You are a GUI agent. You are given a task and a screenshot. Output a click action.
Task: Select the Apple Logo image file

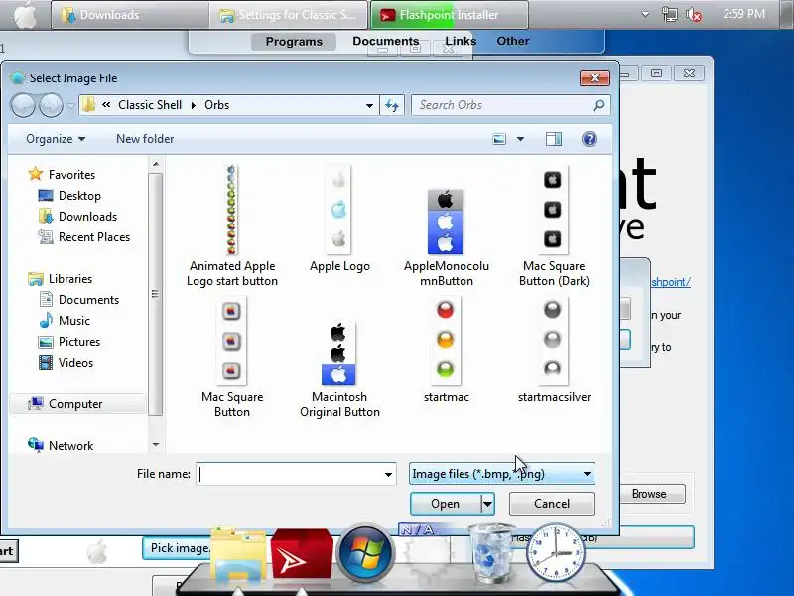pyautogui.click(x=339, y=219)
